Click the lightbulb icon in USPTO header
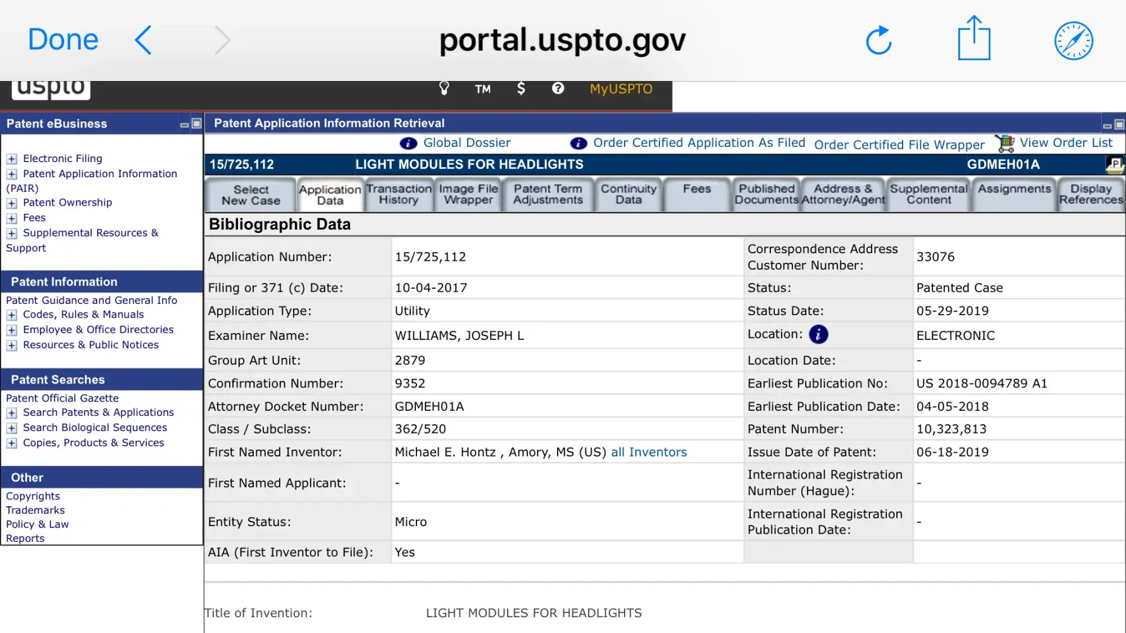Image resolution: width=1126 pixels, height=633 pixels. [x=444, y=89]
